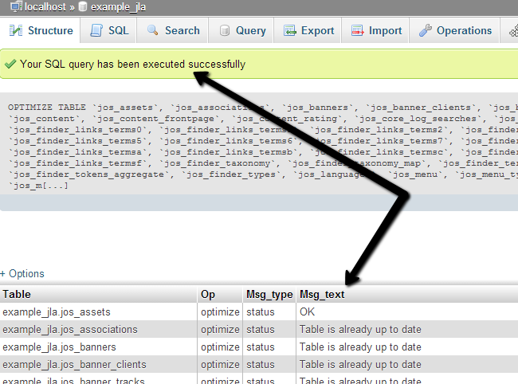Click the Export tab's icon

[288, 31]
